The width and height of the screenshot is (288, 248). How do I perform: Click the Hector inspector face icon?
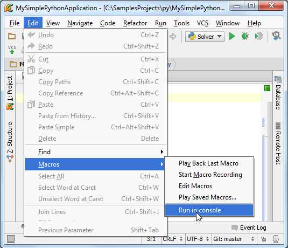pyautogui.click(x=276, y=239)
